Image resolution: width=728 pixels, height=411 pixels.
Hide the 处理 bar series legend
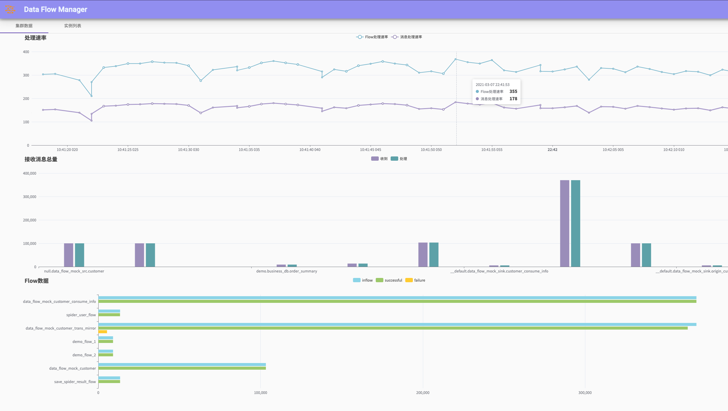click(399, 159)
